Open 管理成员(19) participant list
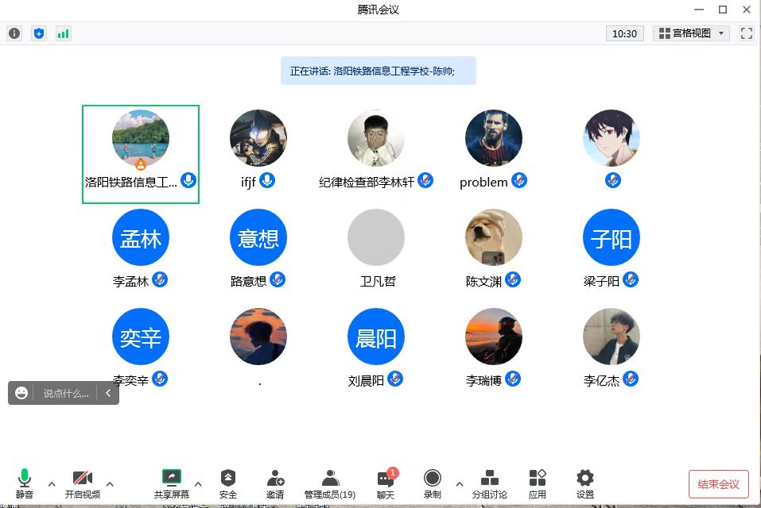The width and height of the screenshot is (761, 508). click(x=330, y=483)
